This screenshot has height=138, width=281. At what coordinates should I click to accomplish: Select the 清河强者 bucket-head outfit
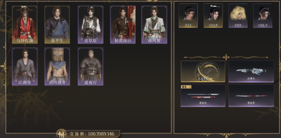point(57,66)
